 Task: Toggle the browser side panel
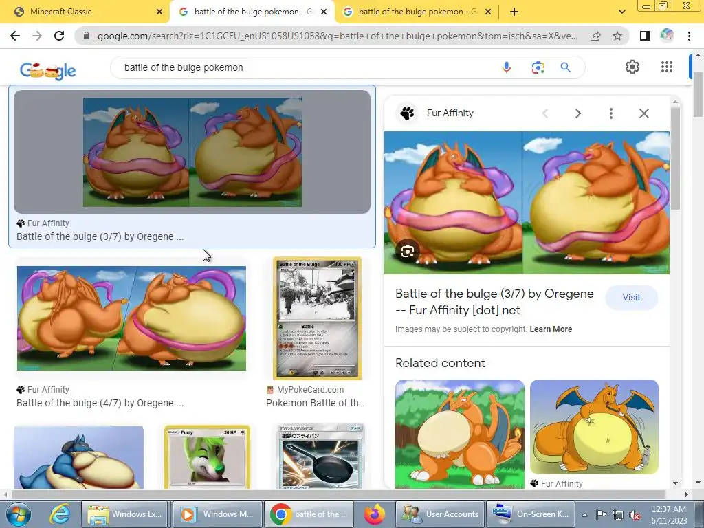click(x=645, y=36)
